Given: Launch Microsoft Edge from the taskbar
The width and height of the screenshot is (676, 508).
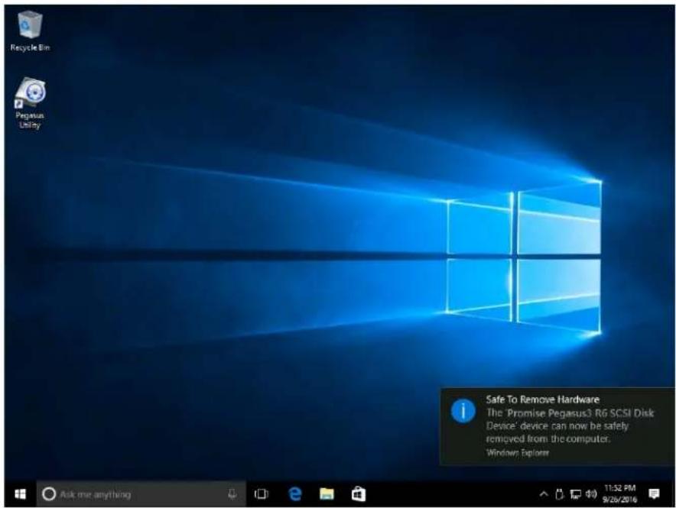Looking at the screenshot, I should click(x=295, y=493).
